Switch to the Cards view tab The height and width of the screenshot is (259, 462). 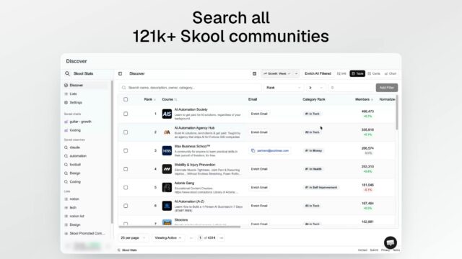point(374,73)
